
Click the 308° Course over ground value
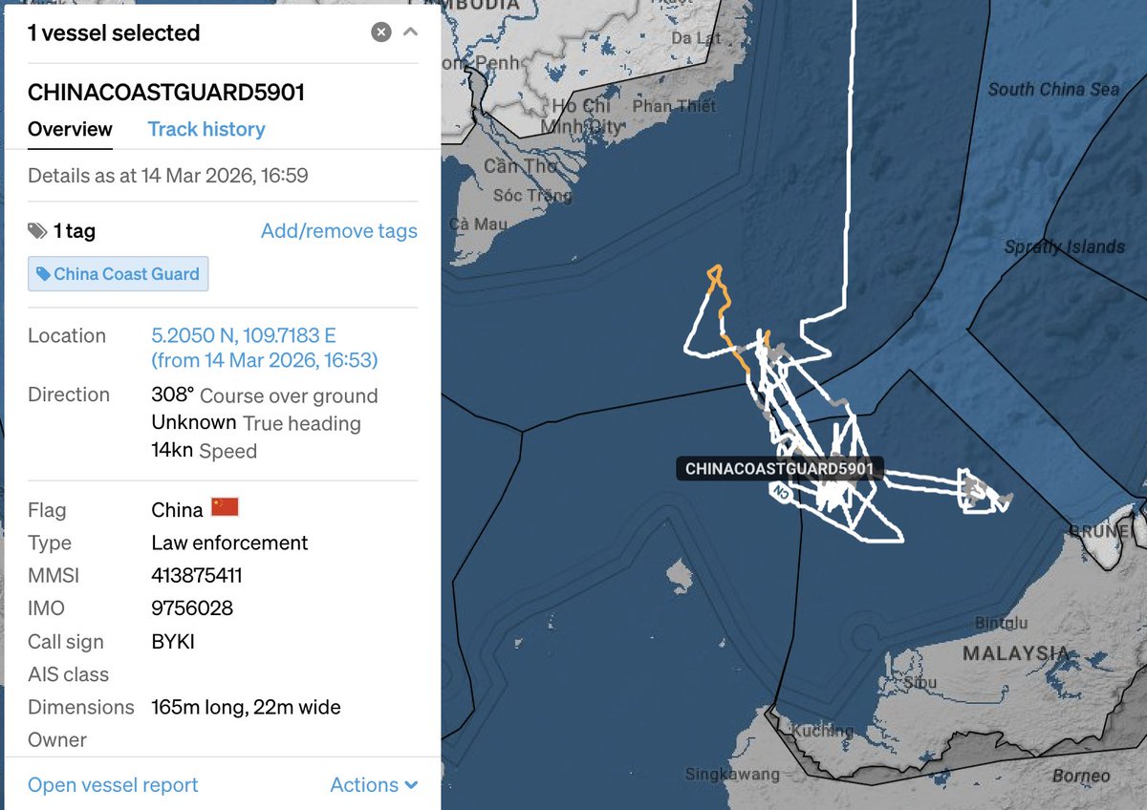pos(265,395)
